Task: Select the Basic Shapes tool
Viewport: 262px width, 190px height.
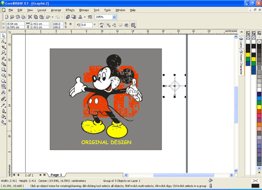Action: tap(3, 87)
